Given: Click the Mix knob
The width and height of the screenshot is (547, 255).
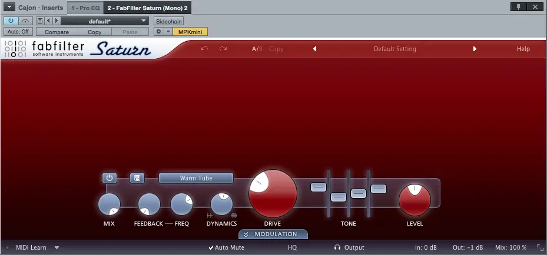Looking at the screenshot, I should tap(109, 204).
